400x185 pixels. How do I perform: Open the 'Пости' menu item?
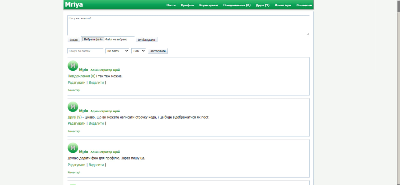(x=171, y=5)
